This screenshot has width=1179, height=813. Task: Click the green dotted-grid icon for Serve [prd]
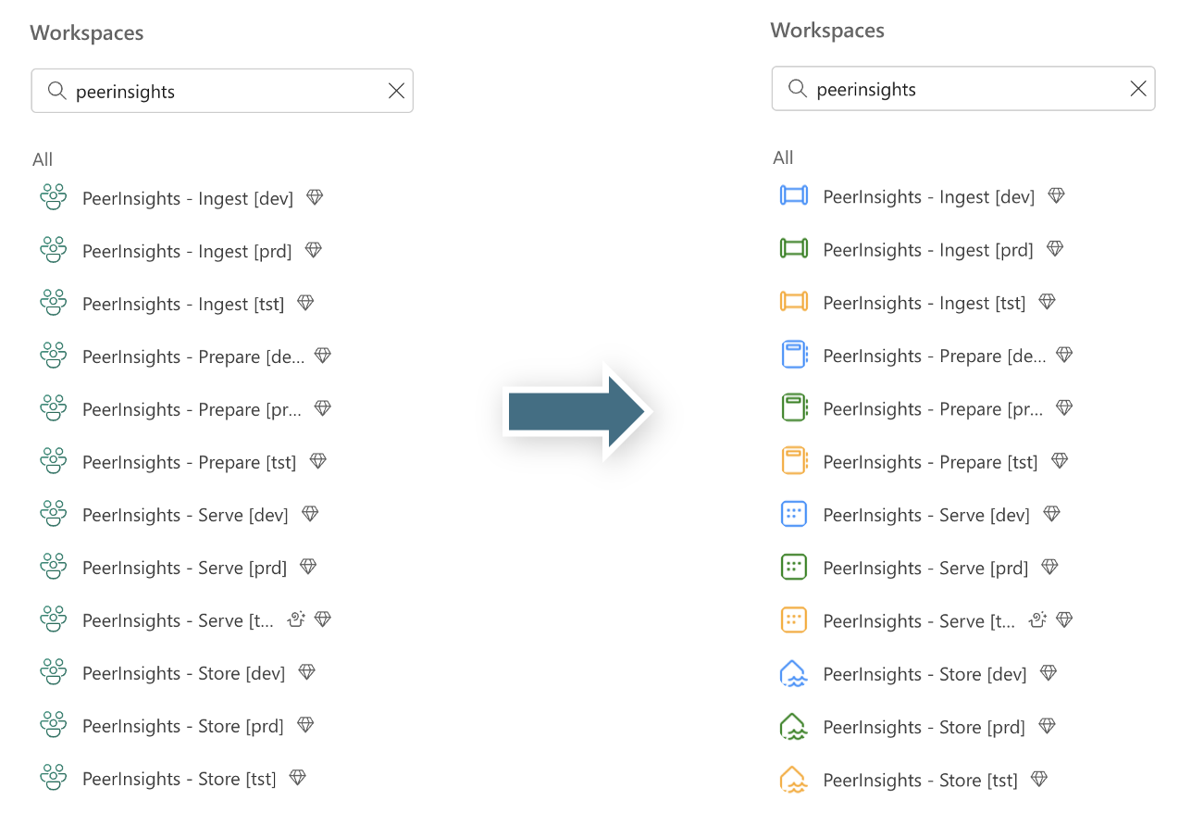794,567
